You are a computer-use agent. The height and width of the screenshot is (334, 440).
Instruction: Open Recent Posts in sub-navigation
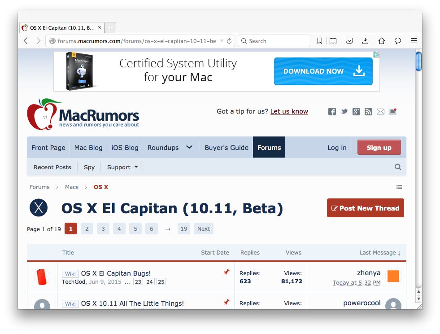click(52, 167)
